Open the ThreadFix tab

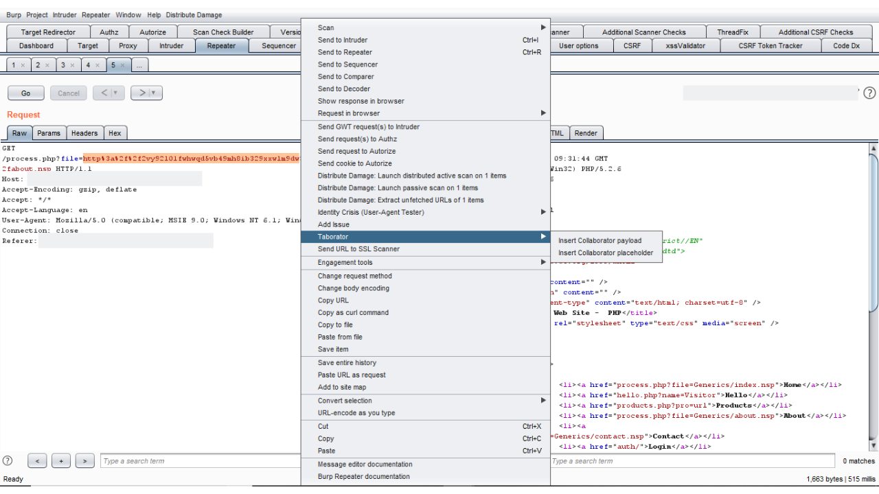point(733,32)
